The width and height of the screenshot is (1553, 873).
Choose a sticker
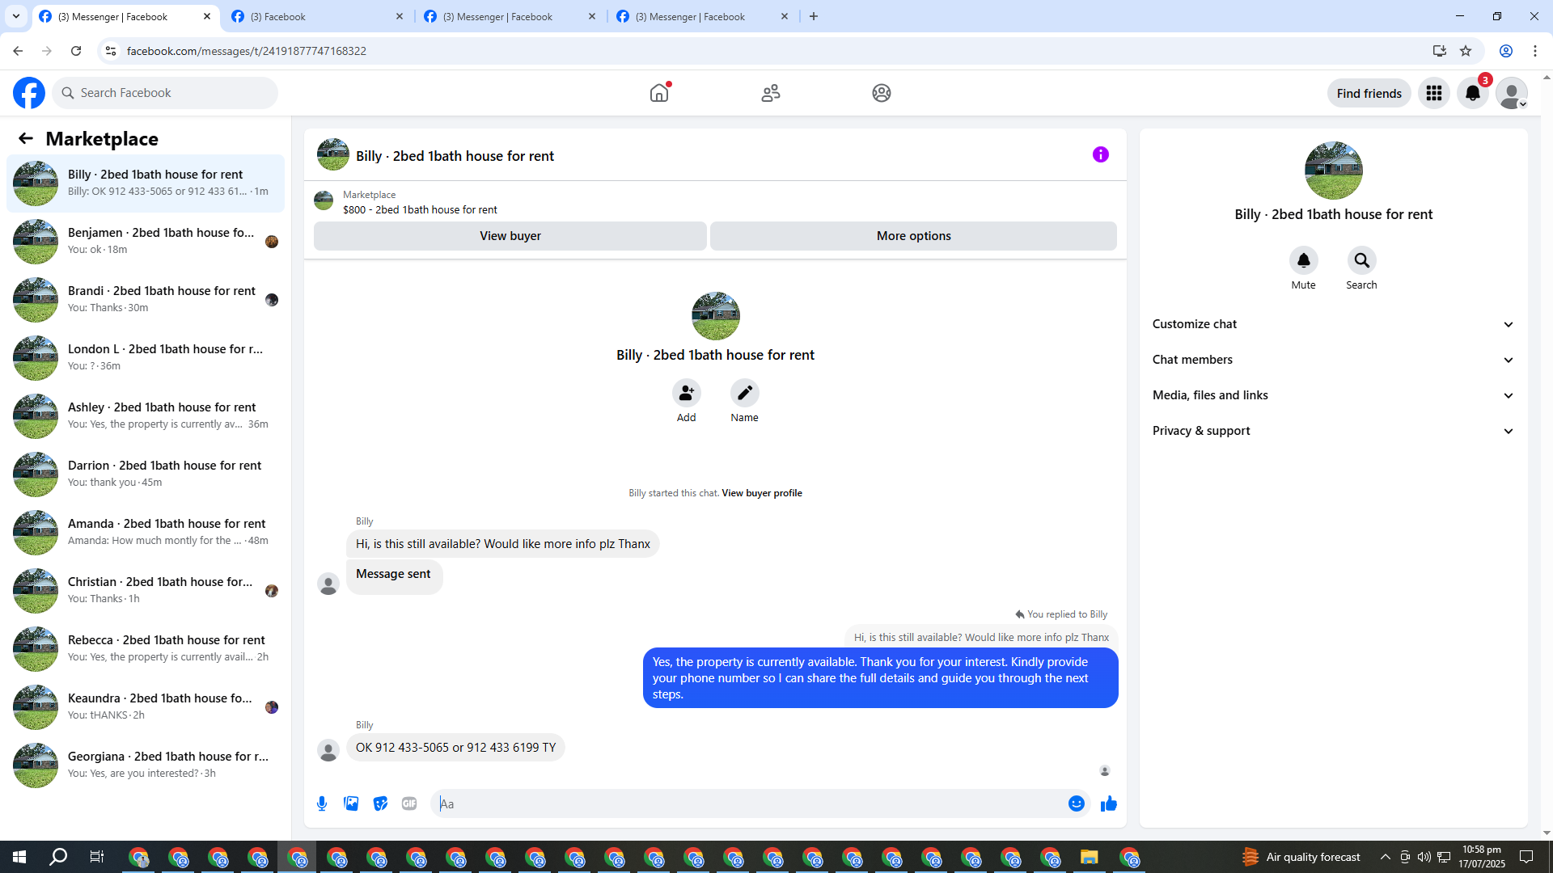pyautogui.click(x=380, y=803)
